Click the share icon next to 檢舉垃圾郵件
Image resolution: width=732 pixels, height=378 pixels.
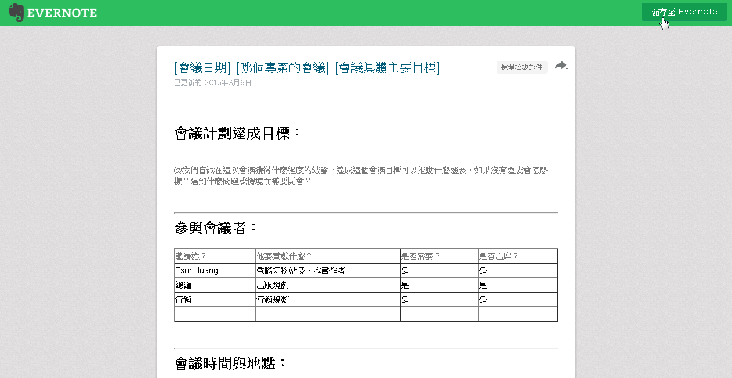click(x=559, y=66)
